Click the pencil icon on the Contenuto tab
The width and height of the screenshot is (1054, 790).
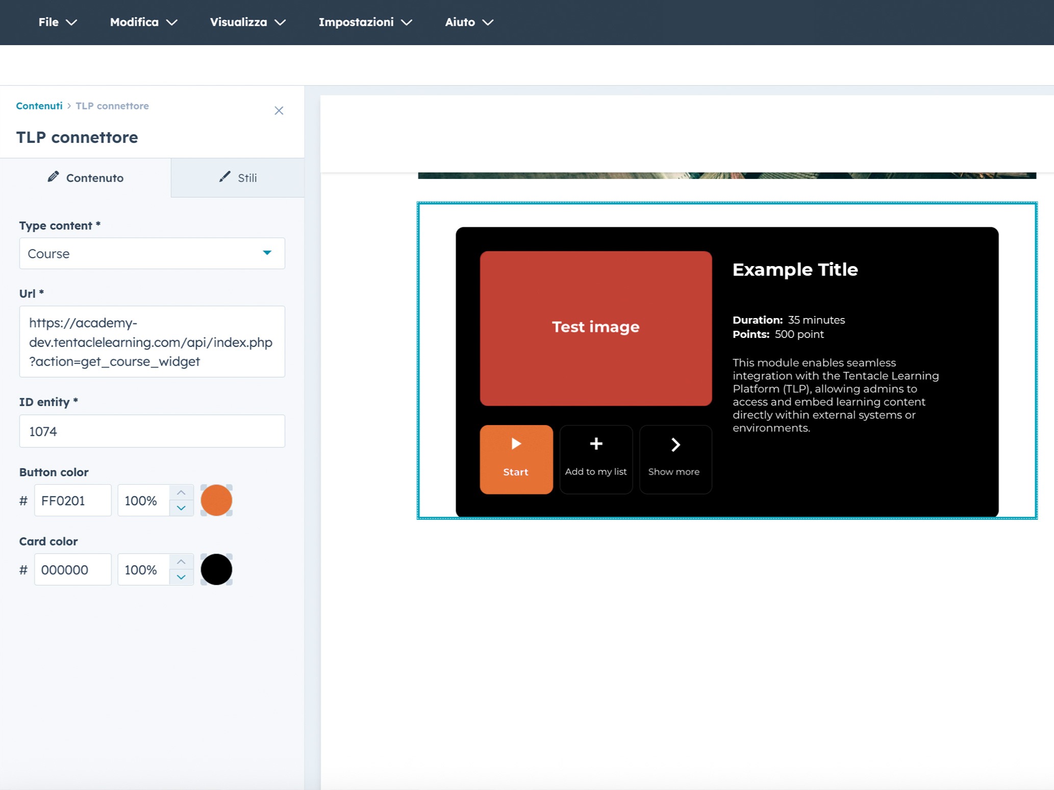click(x=54, y=177)
